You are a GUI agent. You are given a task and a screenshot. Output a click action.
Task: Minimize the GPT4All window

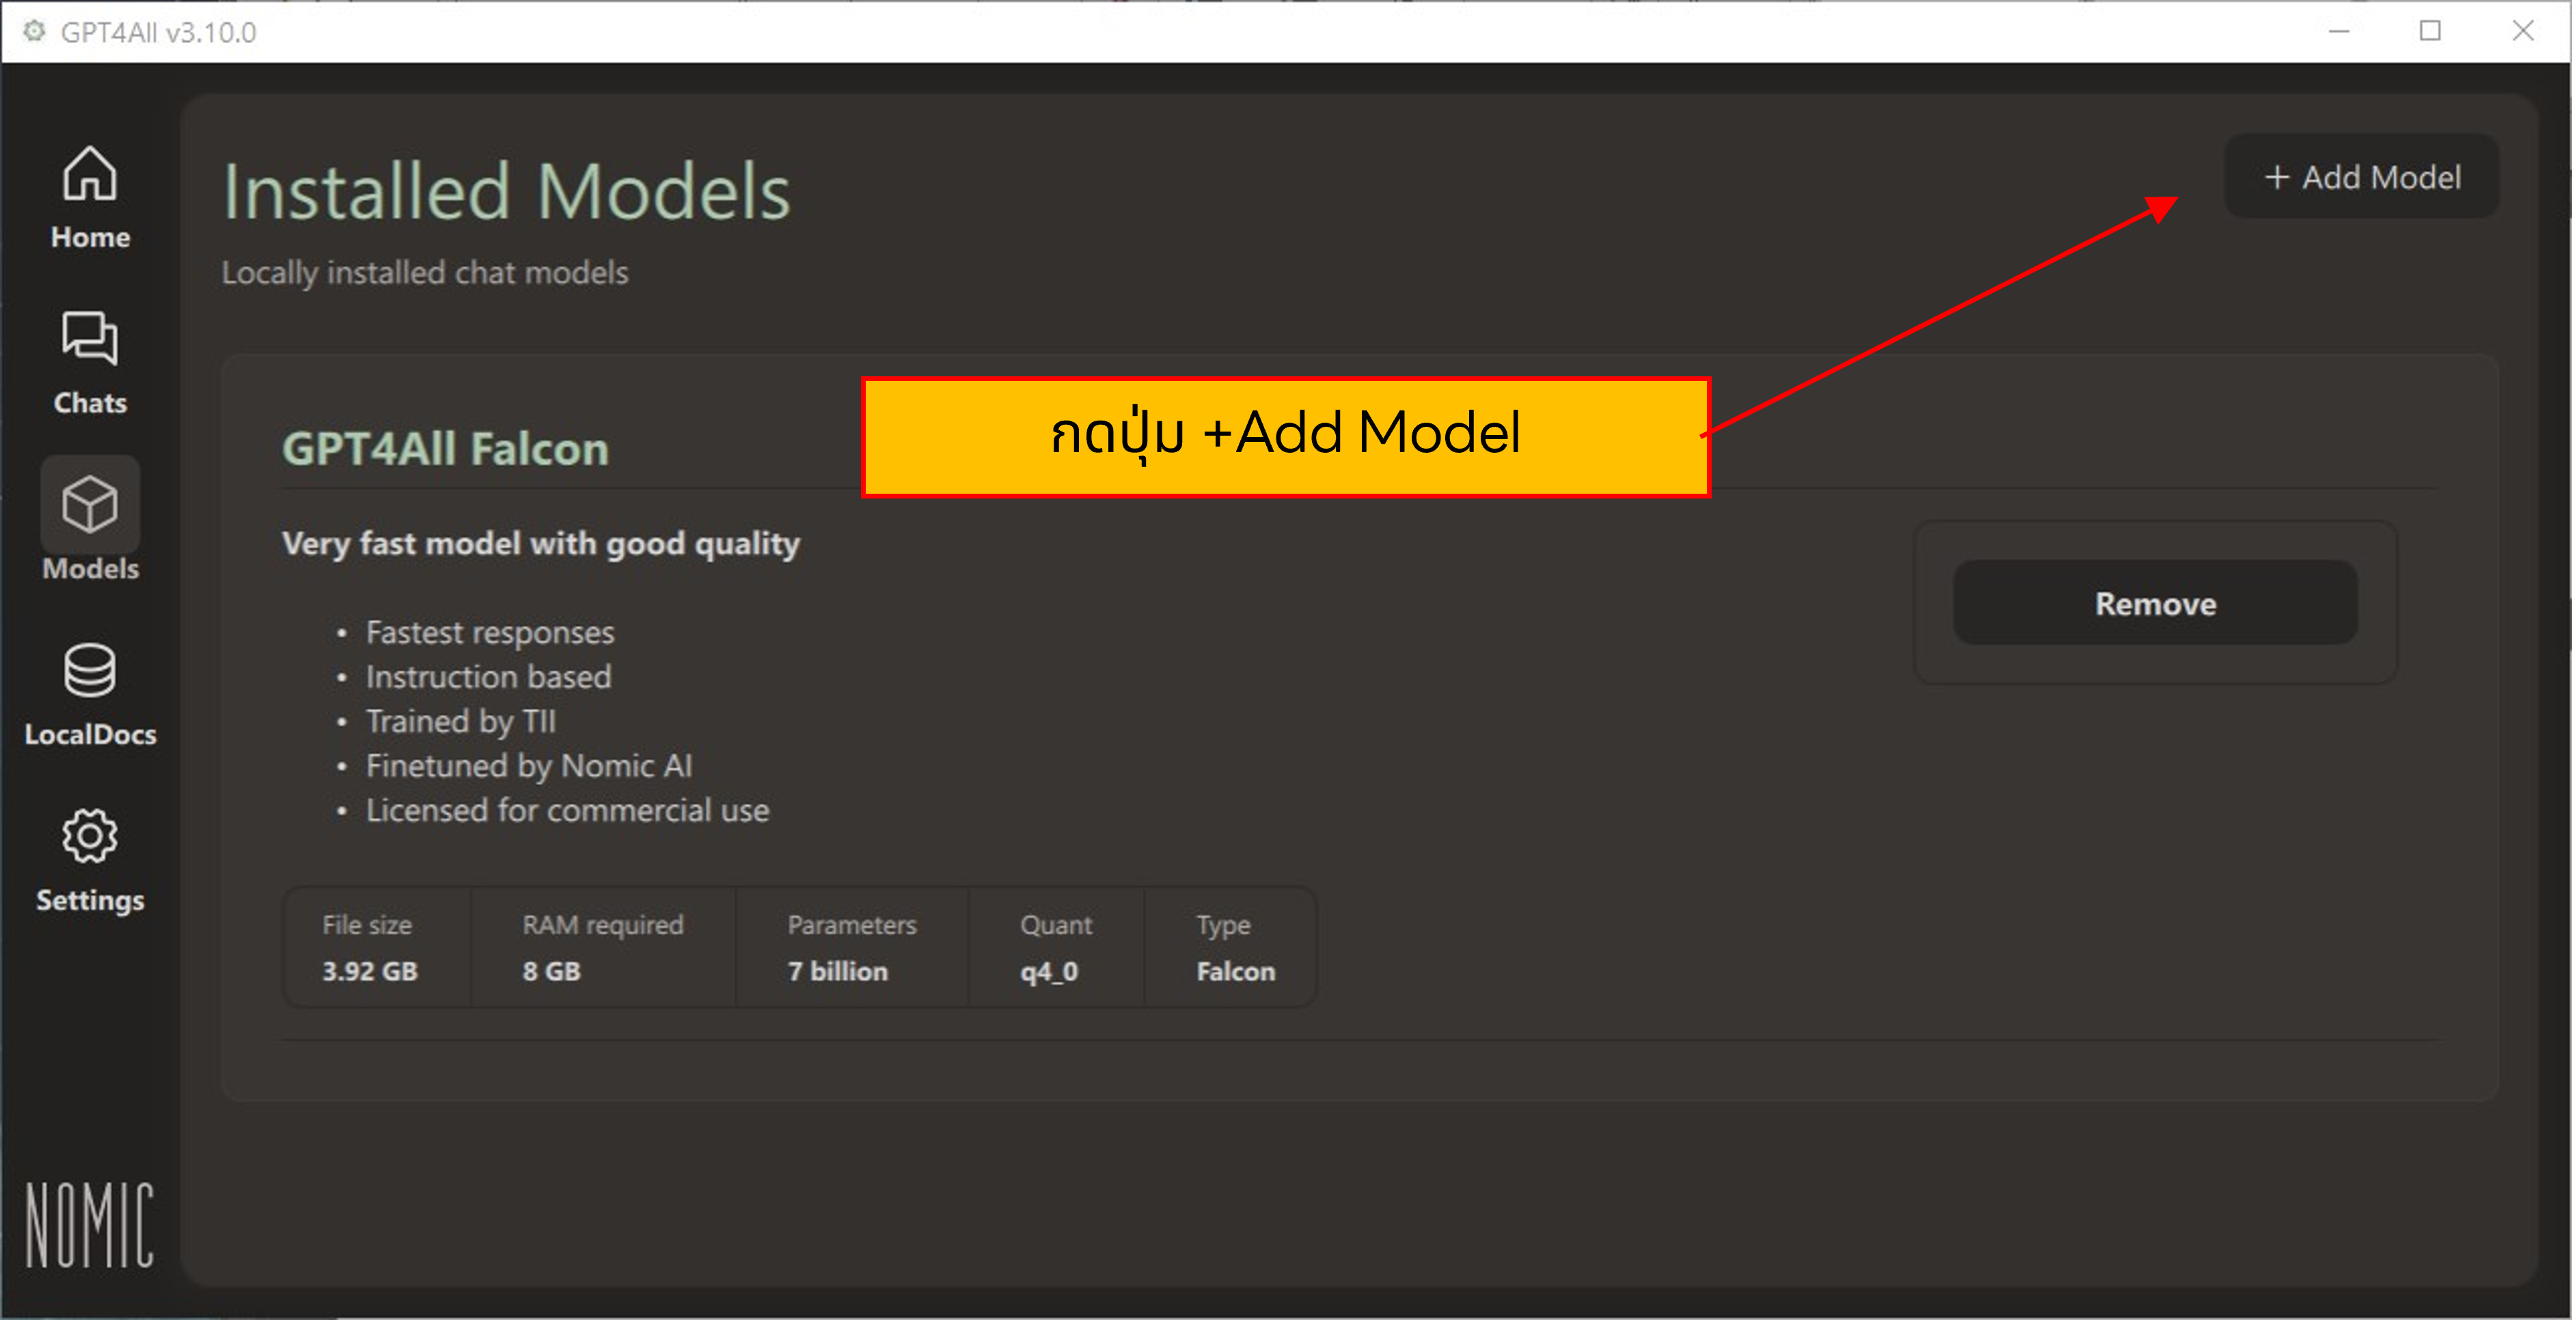pyautogui.click(x=2340, y=31)
